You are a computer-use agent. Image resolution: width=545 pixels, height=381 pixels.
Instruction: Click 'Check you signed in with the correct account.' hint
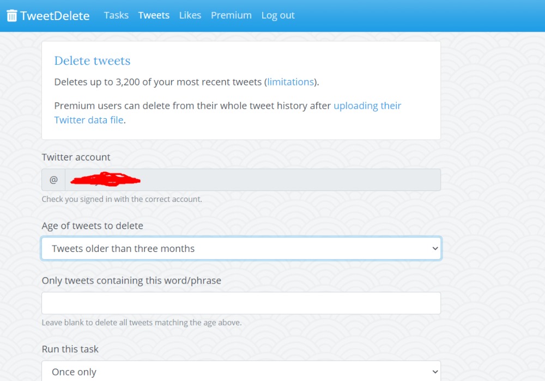pyautogui.click(x=122, y=199)
